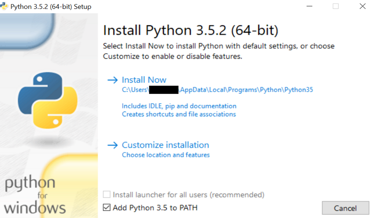Click the Install Now arrow icon
371x218 pixels.
[x=113, y=80]
